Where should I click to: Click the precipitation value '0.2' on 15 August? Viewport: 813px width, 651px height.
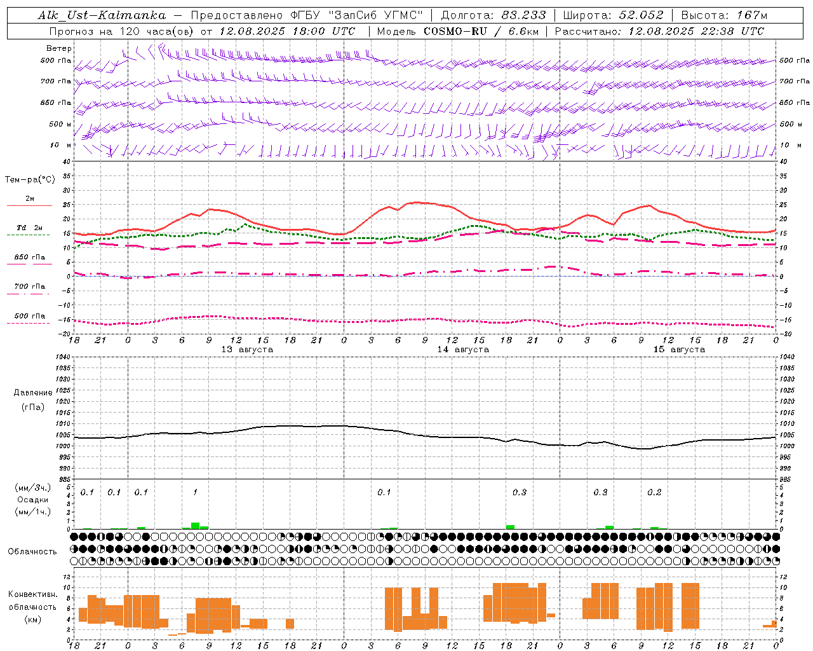[654, 492]
